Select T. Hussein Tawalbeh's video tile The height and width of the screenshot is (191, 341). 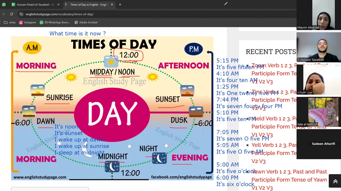coord(319,47)
